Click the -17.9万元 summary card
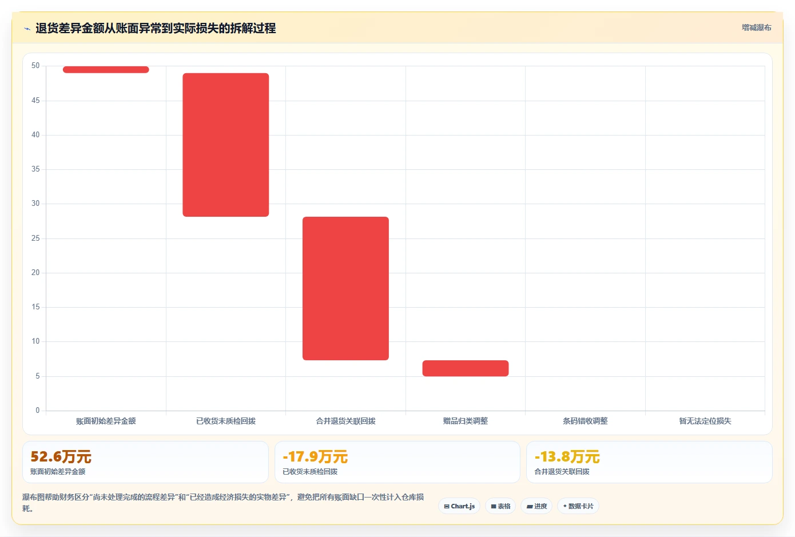The width and height of the screenshot is (795, 537). tap(397, 462)
